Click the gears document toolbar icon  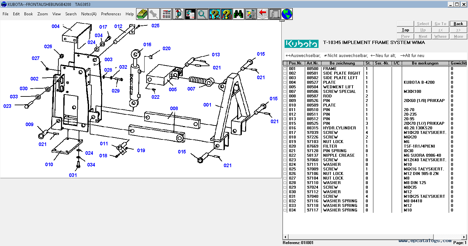pos(178,14)
